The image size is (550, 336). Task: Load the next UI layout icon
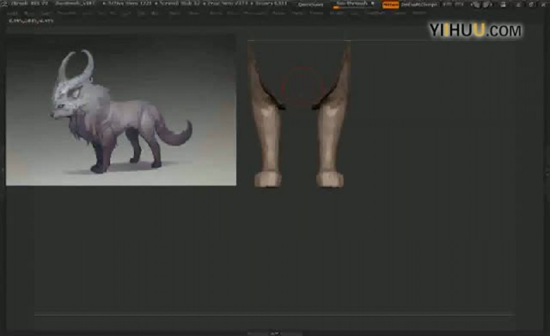coord(488,5)
